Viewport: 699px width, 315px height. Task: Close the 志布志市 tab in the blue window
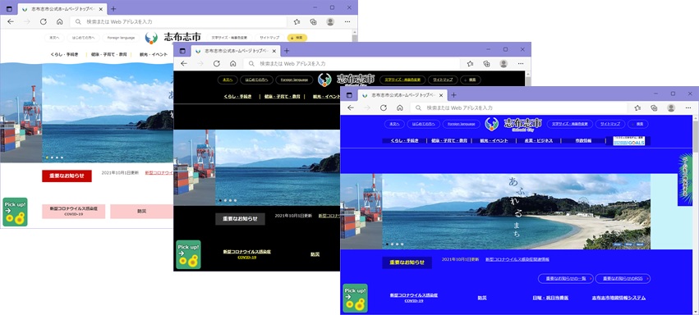(442, 95)
